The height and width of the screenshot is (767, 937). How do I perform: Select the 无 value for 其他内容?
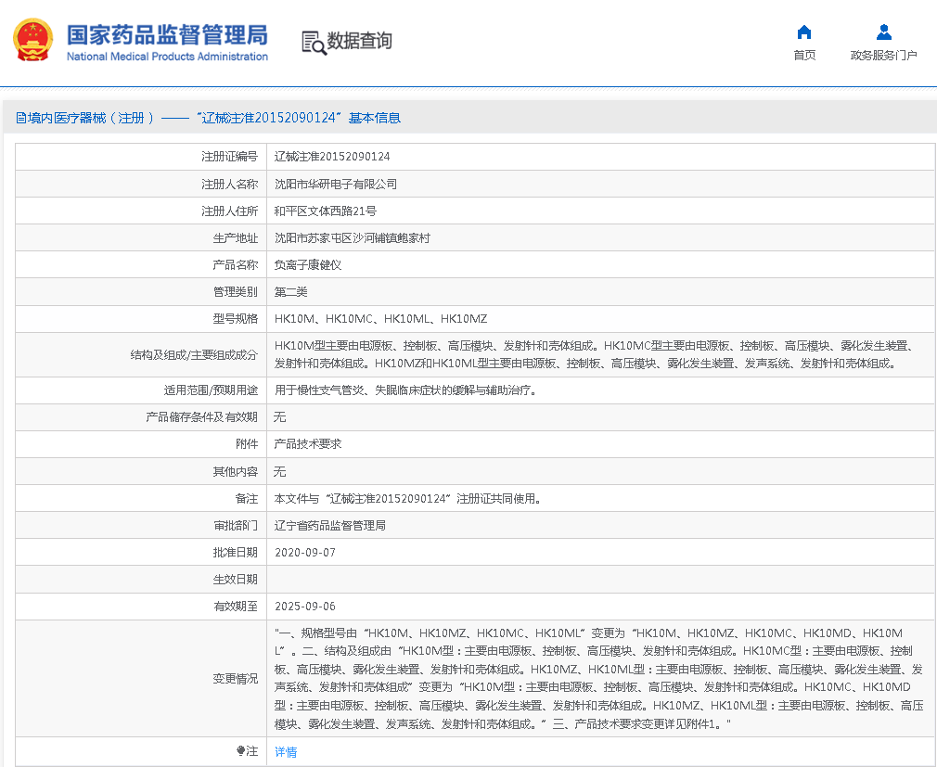tap(279, 471)
